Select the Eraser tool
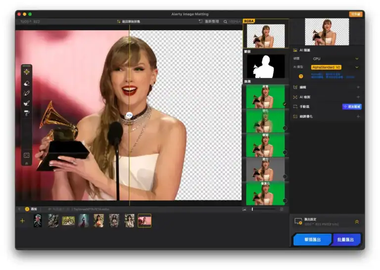380x270 pixels. point(26,83)
